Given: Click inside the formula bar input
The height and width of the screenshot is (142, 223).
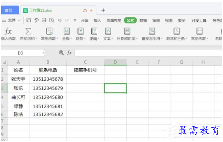Looking at the screenshot, I should 148,53.
